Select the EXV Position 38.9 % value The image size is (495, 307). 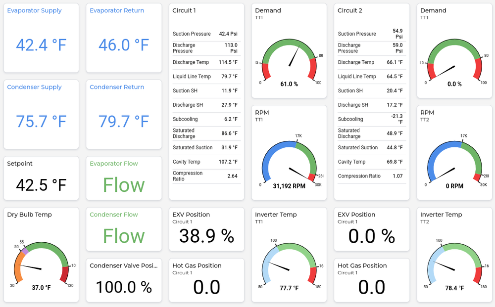tap(207, 236)
